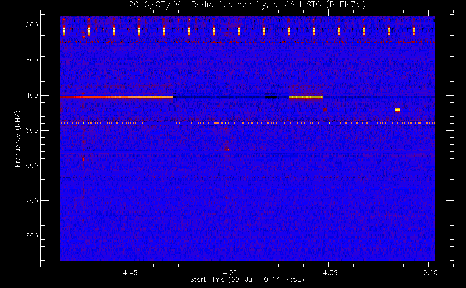The width and height of the screenshot is (466, 288).
Task: Click the 800 frequency tick label
Action: coord(32,236)
